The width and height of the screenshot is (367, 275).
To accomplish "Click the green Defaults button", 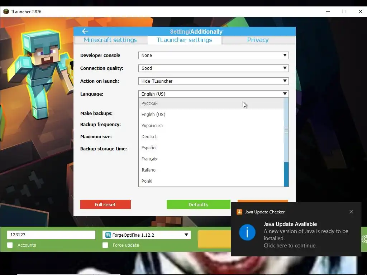I will click(198, 204).
